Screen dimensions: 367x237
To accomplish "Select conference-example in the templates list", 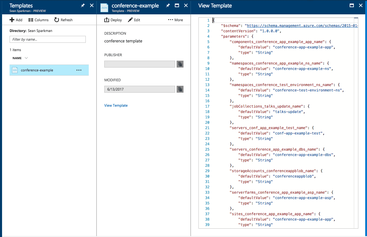I will click(37, 70).
